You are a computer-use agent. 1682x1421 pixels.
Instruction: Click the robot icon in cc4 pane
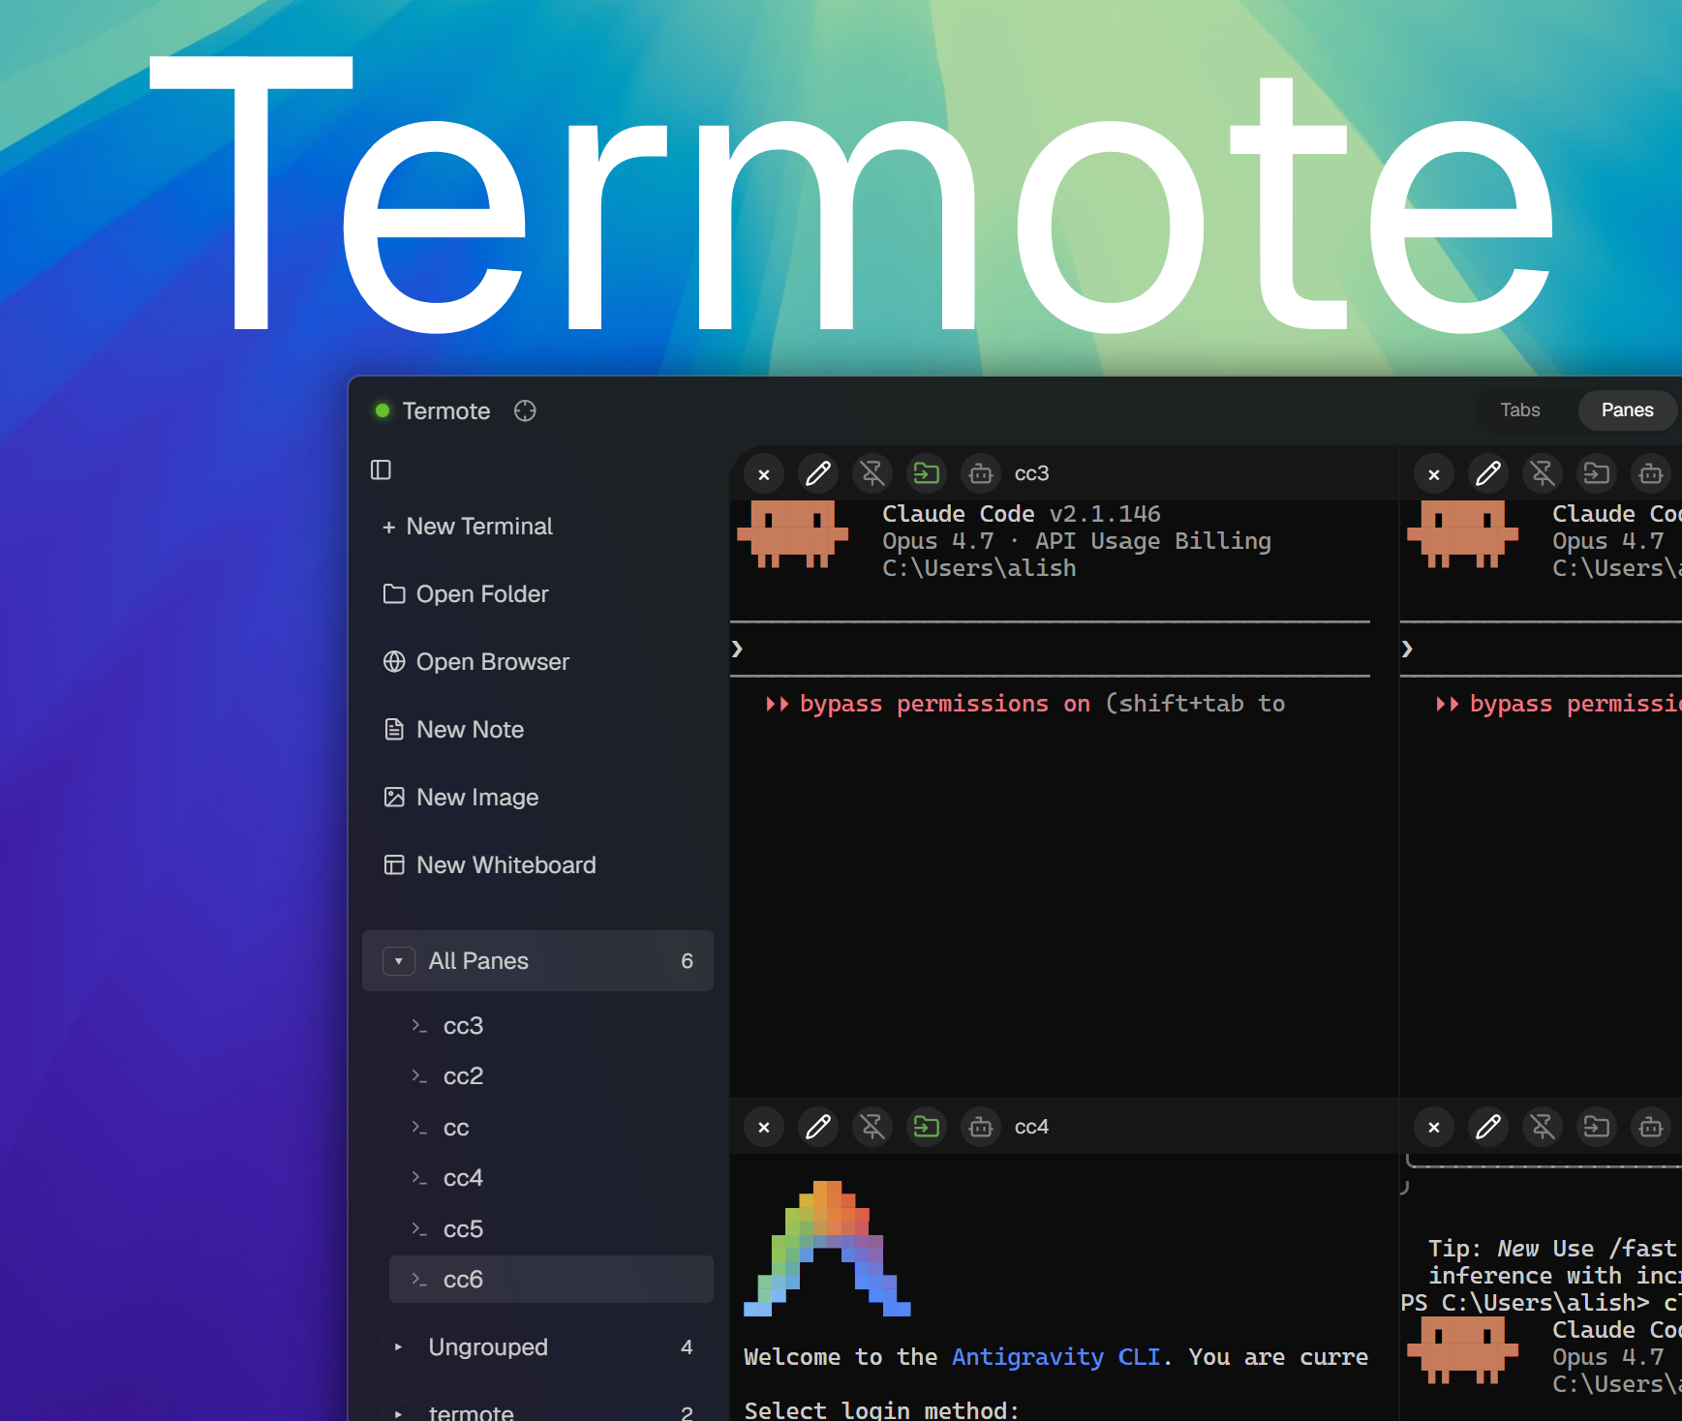981,1127
